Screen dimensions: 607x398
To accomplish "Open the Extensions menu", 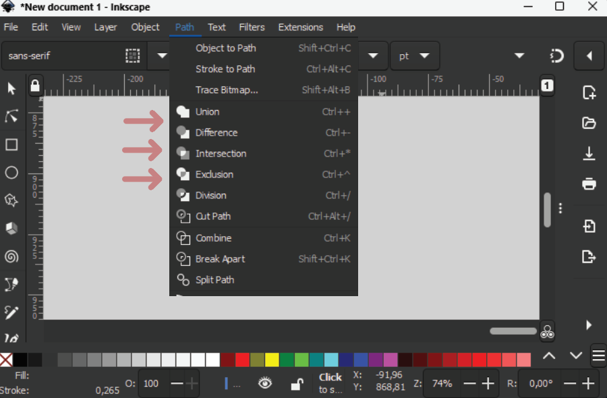I will [x=300, y=27].
